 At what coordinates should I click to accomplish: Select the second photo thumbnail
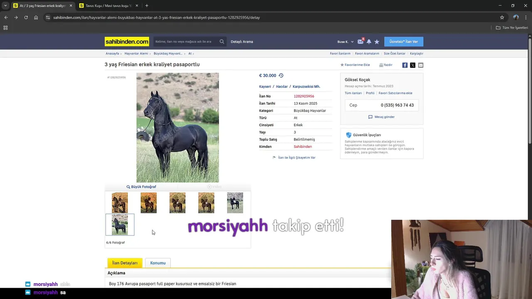tap(148, 203)
